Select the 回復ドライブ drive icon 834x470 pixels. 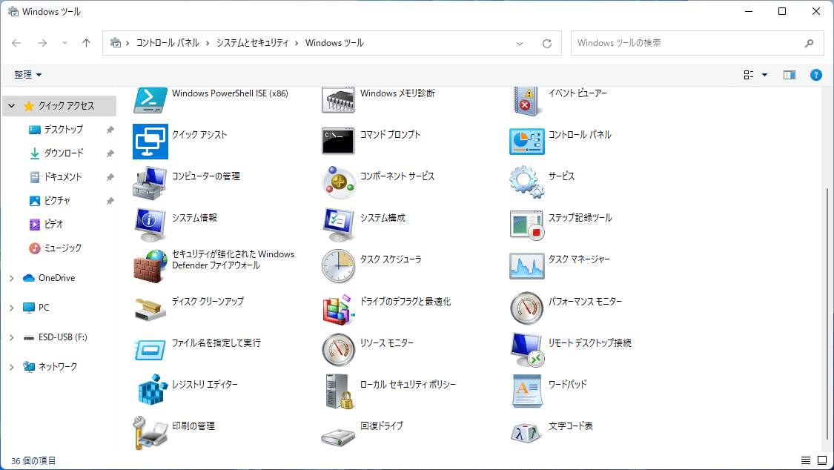coord(338,437)
